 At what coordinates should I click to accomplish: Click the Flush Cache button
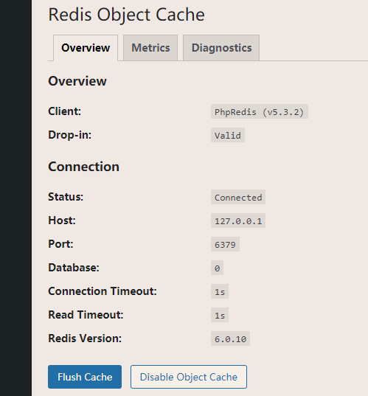click(x=85, y=377)
